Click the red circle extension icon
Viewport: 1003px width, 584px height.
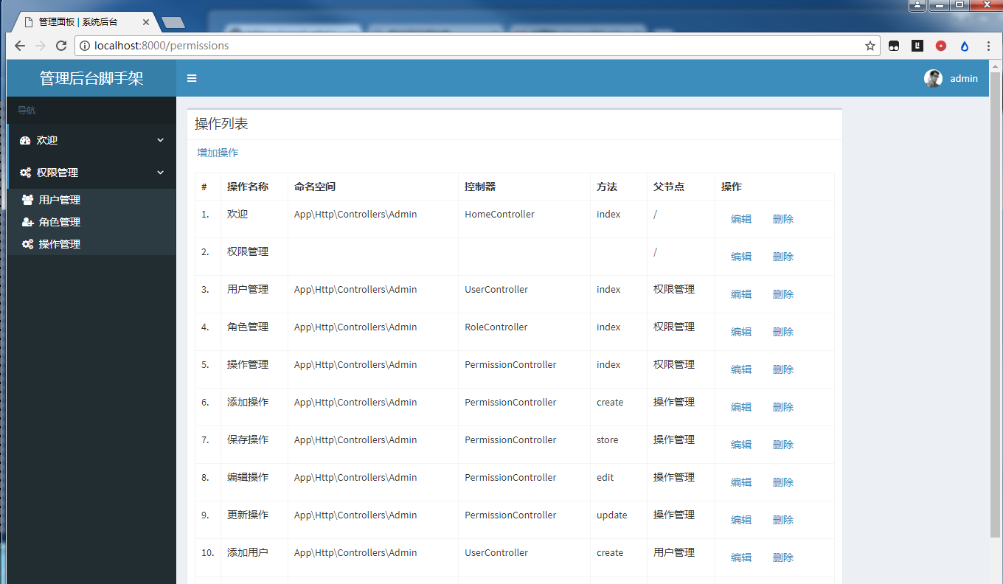point(941,46)
